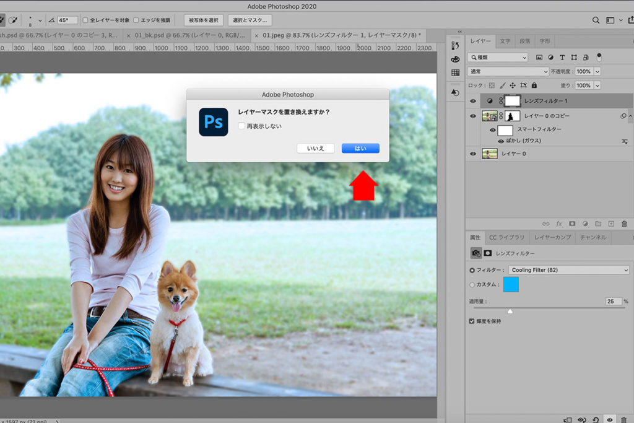Click the 適用量 density slider handle
The width and height of the screenshot is (634, 423).
tap(510, 311)
